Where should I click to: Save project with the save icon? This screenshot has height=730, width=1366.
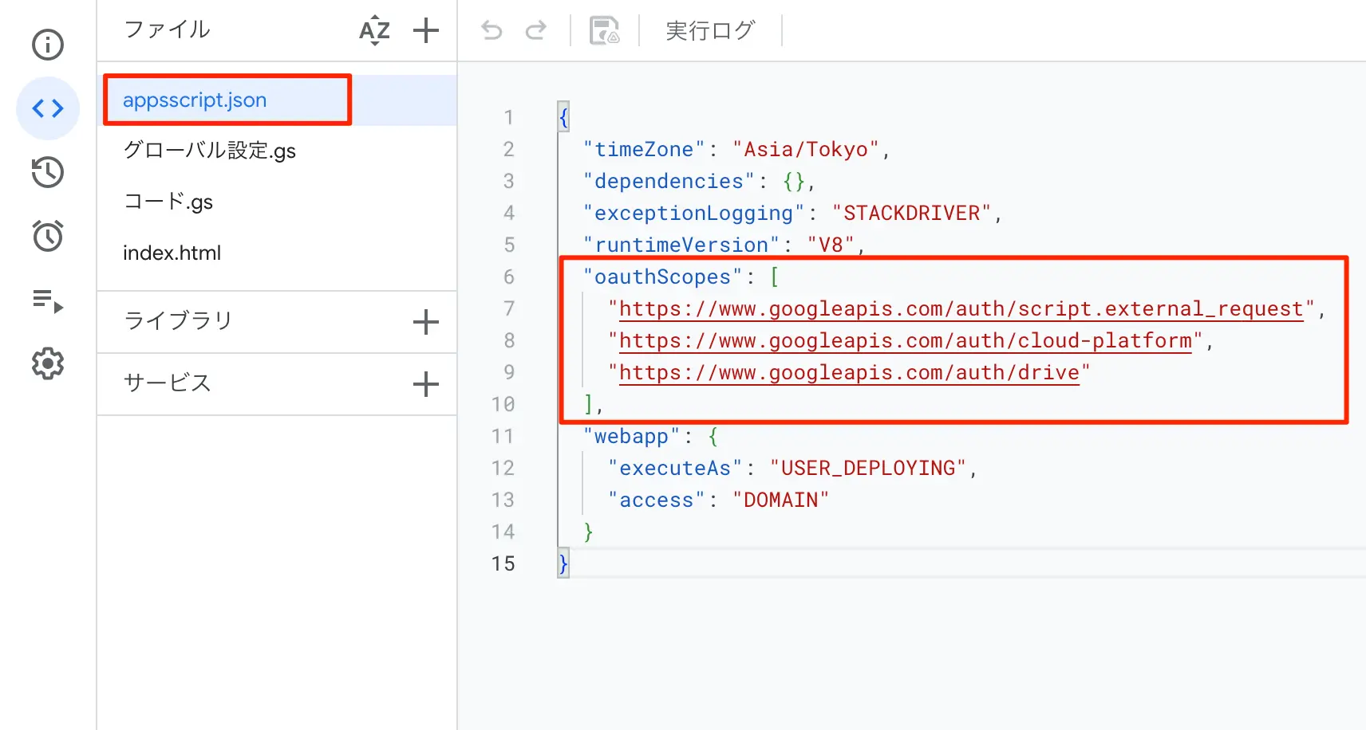click(604, 31)
